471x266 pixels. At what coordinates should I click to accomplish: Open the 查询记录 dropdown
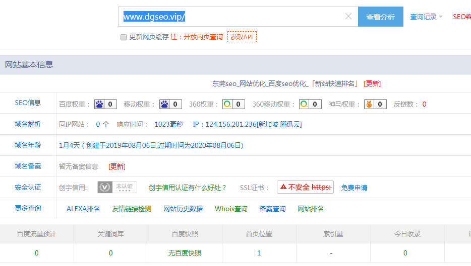point(426,17)
